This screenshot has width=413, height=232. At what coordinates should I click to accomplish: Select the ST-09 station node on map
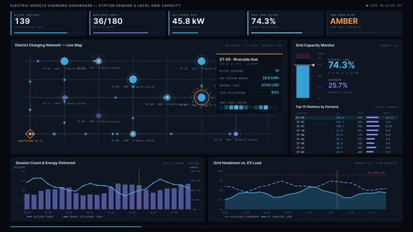[133, 134]
